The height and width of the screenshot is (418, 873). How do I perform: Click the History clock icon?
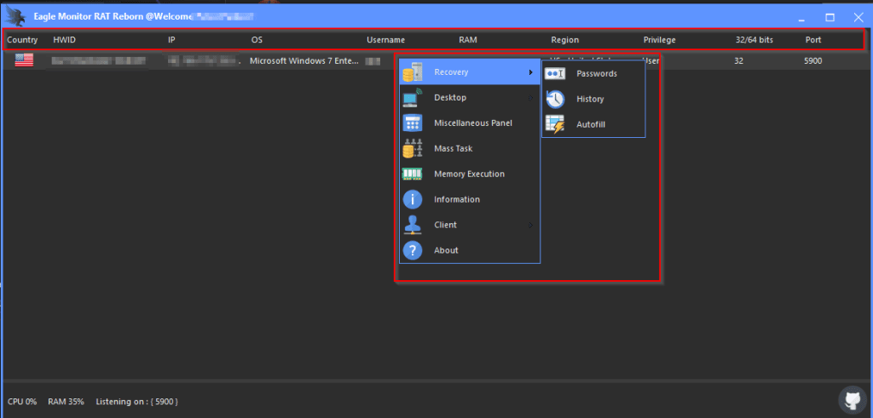(x=555, y=100)
